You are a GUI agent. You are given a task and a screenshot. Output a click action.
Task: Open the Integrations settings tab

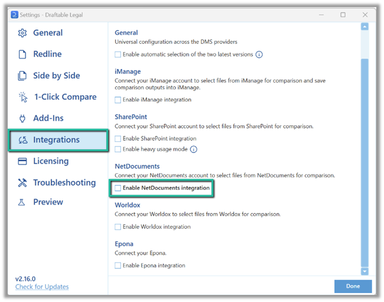[x=58, y=140]
